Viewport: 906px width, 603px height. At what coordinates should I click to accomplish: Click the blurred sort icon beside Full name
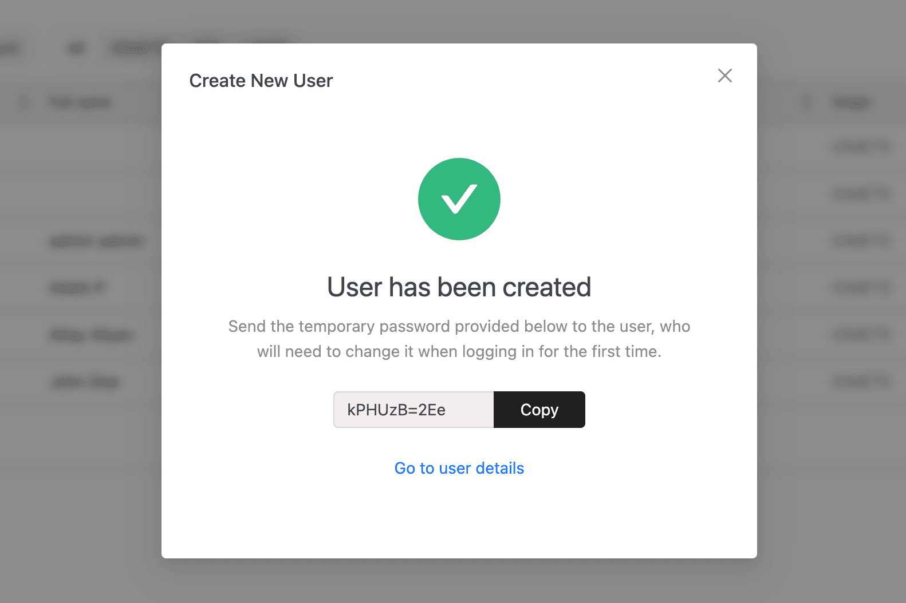click(24, 102)
